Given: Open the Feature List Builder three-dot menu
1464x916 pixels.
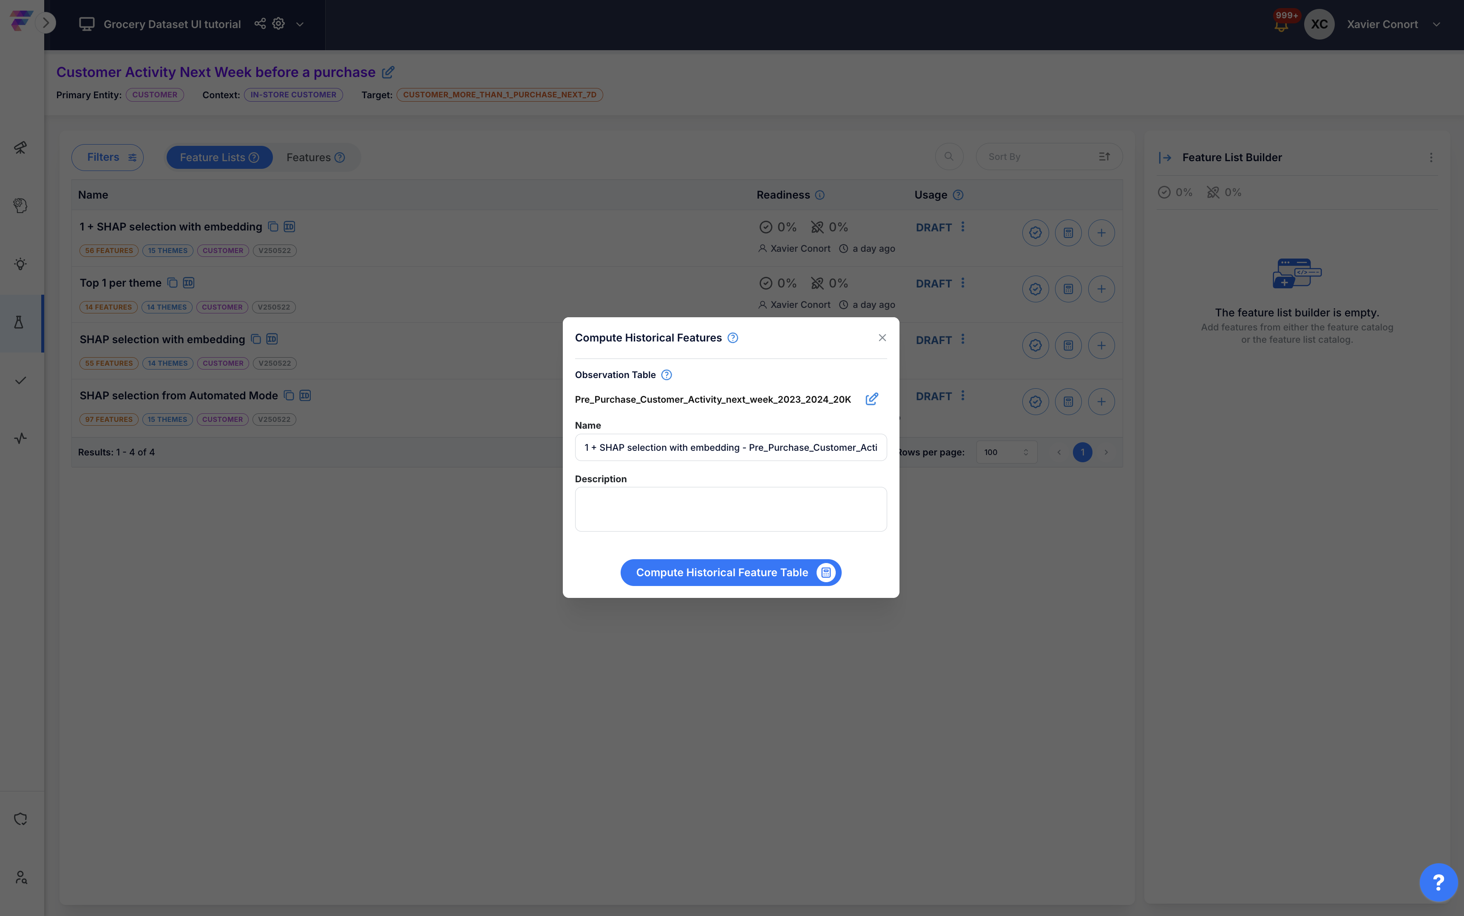Looking at the screenshot, I should click(1431, 157).
